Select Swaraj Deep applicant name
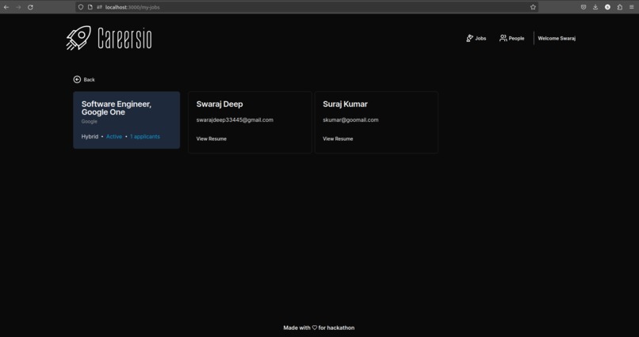Image resolution: width=639 pixels, height=337 pixels. tap(220, 104)
